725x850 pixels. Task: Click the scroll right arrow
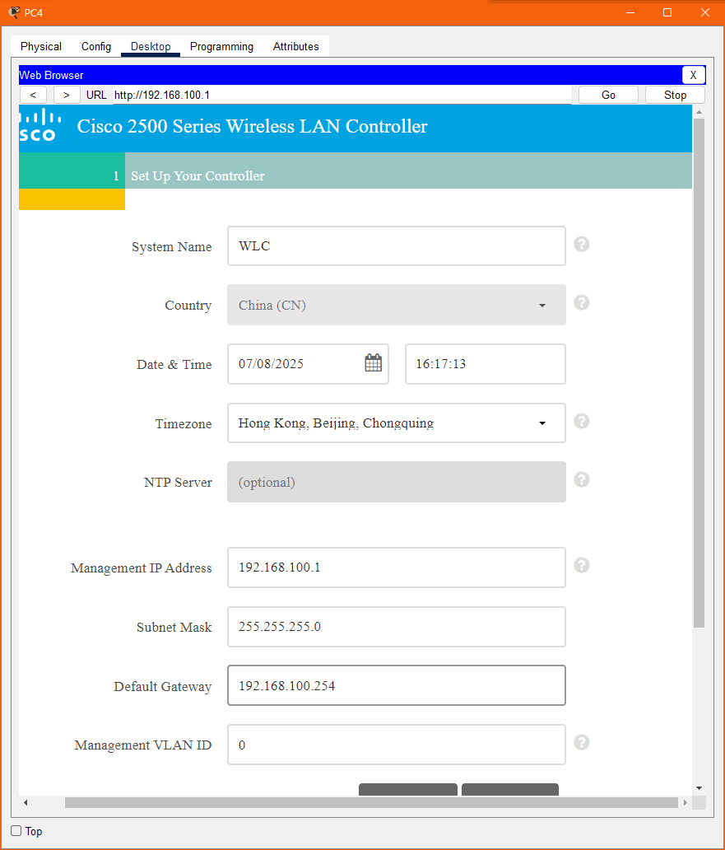pos(685,802)
